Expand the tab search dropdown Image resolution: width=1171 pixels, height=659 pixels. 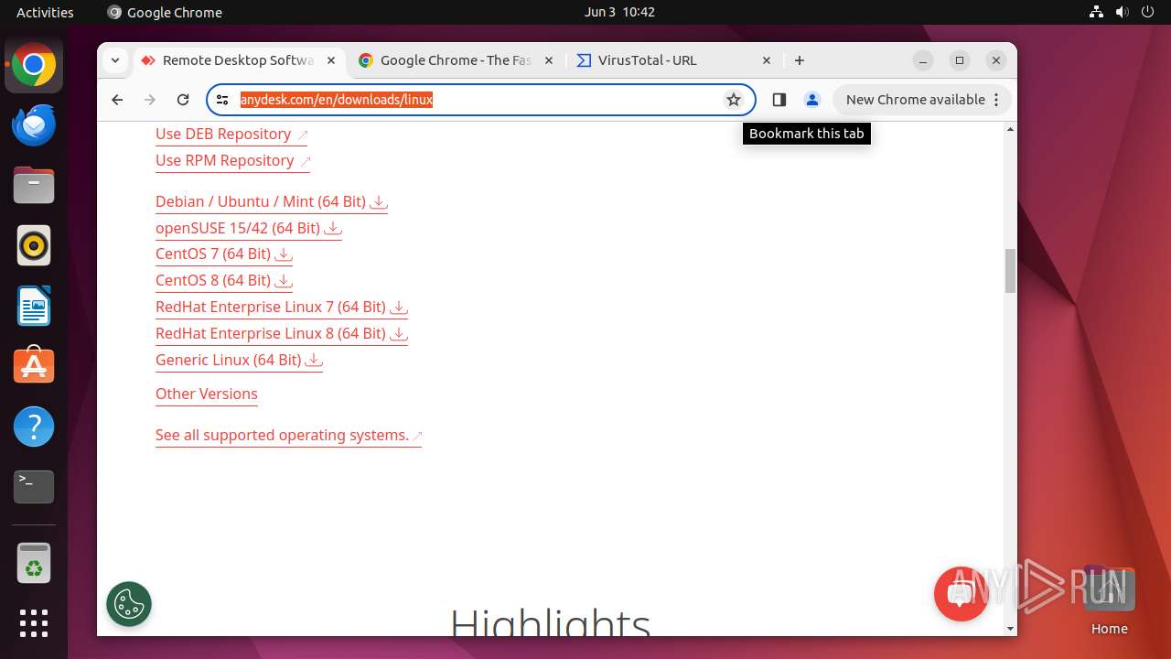[x=115, y=60]
